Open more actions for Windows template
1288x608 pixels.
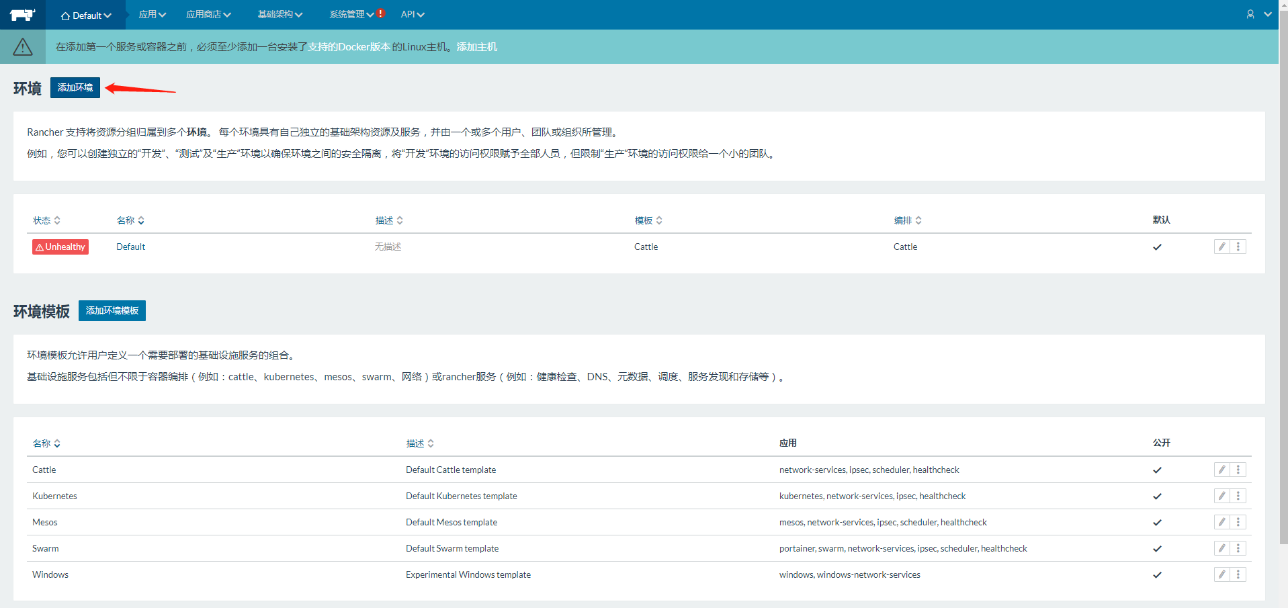point(1238,574)
